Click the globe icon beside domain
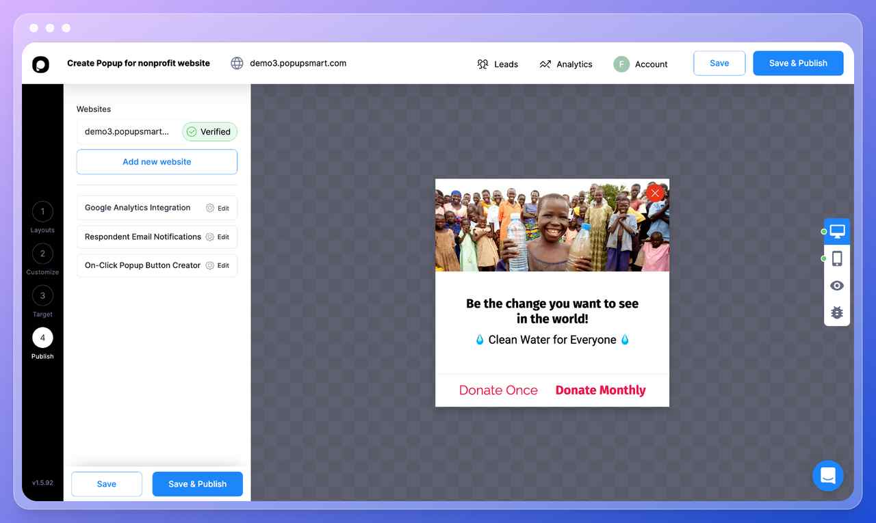 [237, 63]
